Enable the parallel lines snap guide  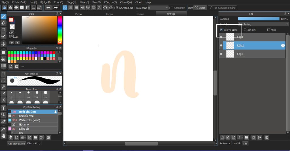pos(71,8)
